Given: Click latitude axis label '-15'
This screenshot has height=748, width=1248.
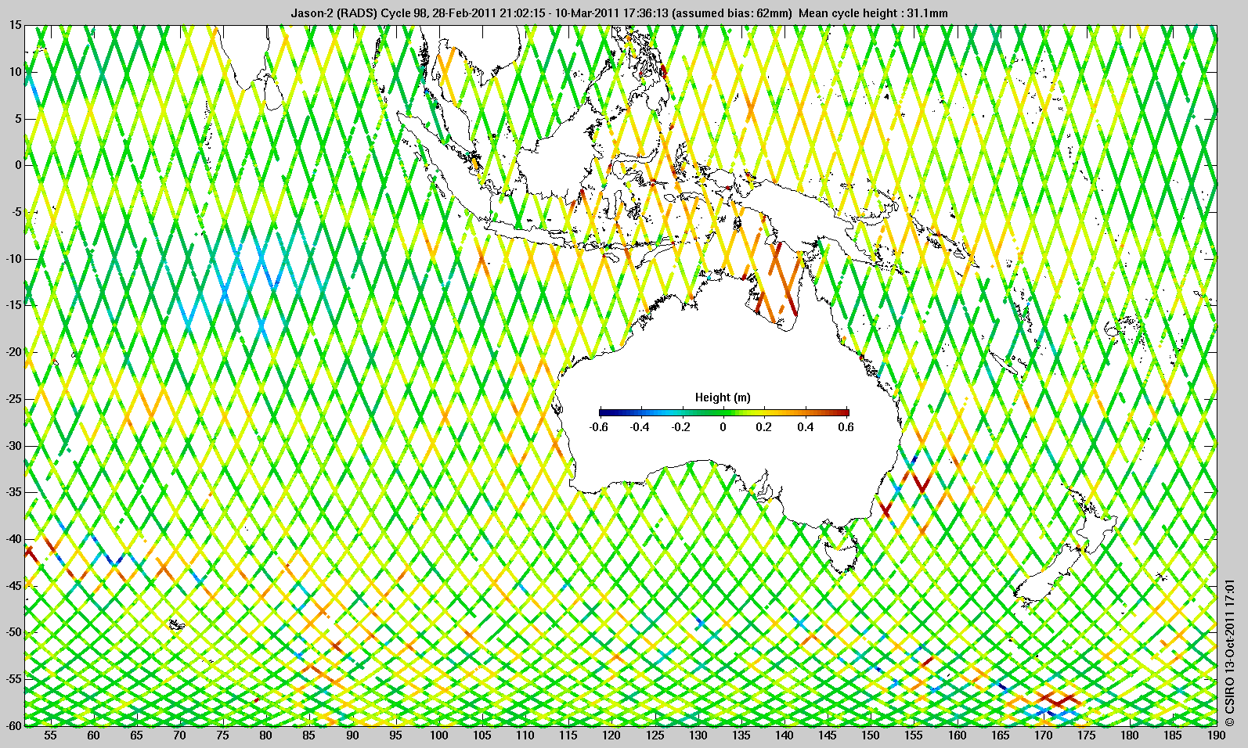Looking at the screenshot, I should point(14,305).
